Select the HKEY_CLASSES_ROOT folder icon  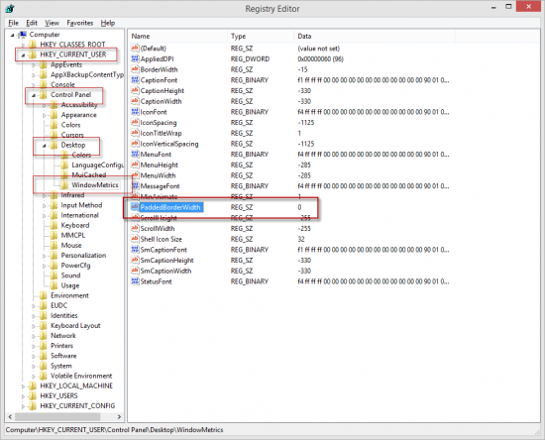[33, 45]
